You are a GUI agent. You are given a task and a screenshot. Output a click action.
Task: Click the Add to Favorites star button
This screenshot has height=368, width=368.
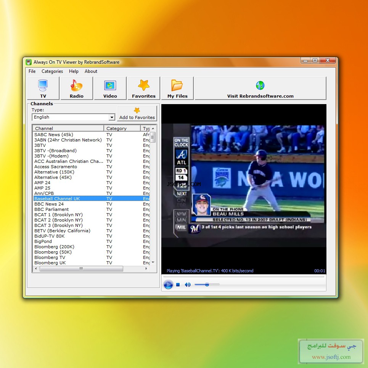coord(137,113)
